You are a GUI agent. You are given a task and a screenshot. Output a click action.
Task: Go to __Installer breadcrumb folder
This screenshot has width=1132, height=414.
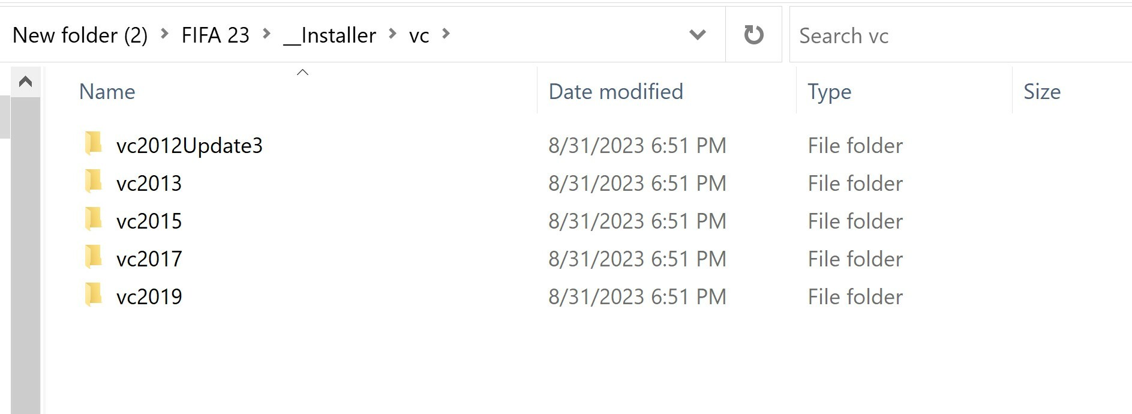click(x=329, y=35)
